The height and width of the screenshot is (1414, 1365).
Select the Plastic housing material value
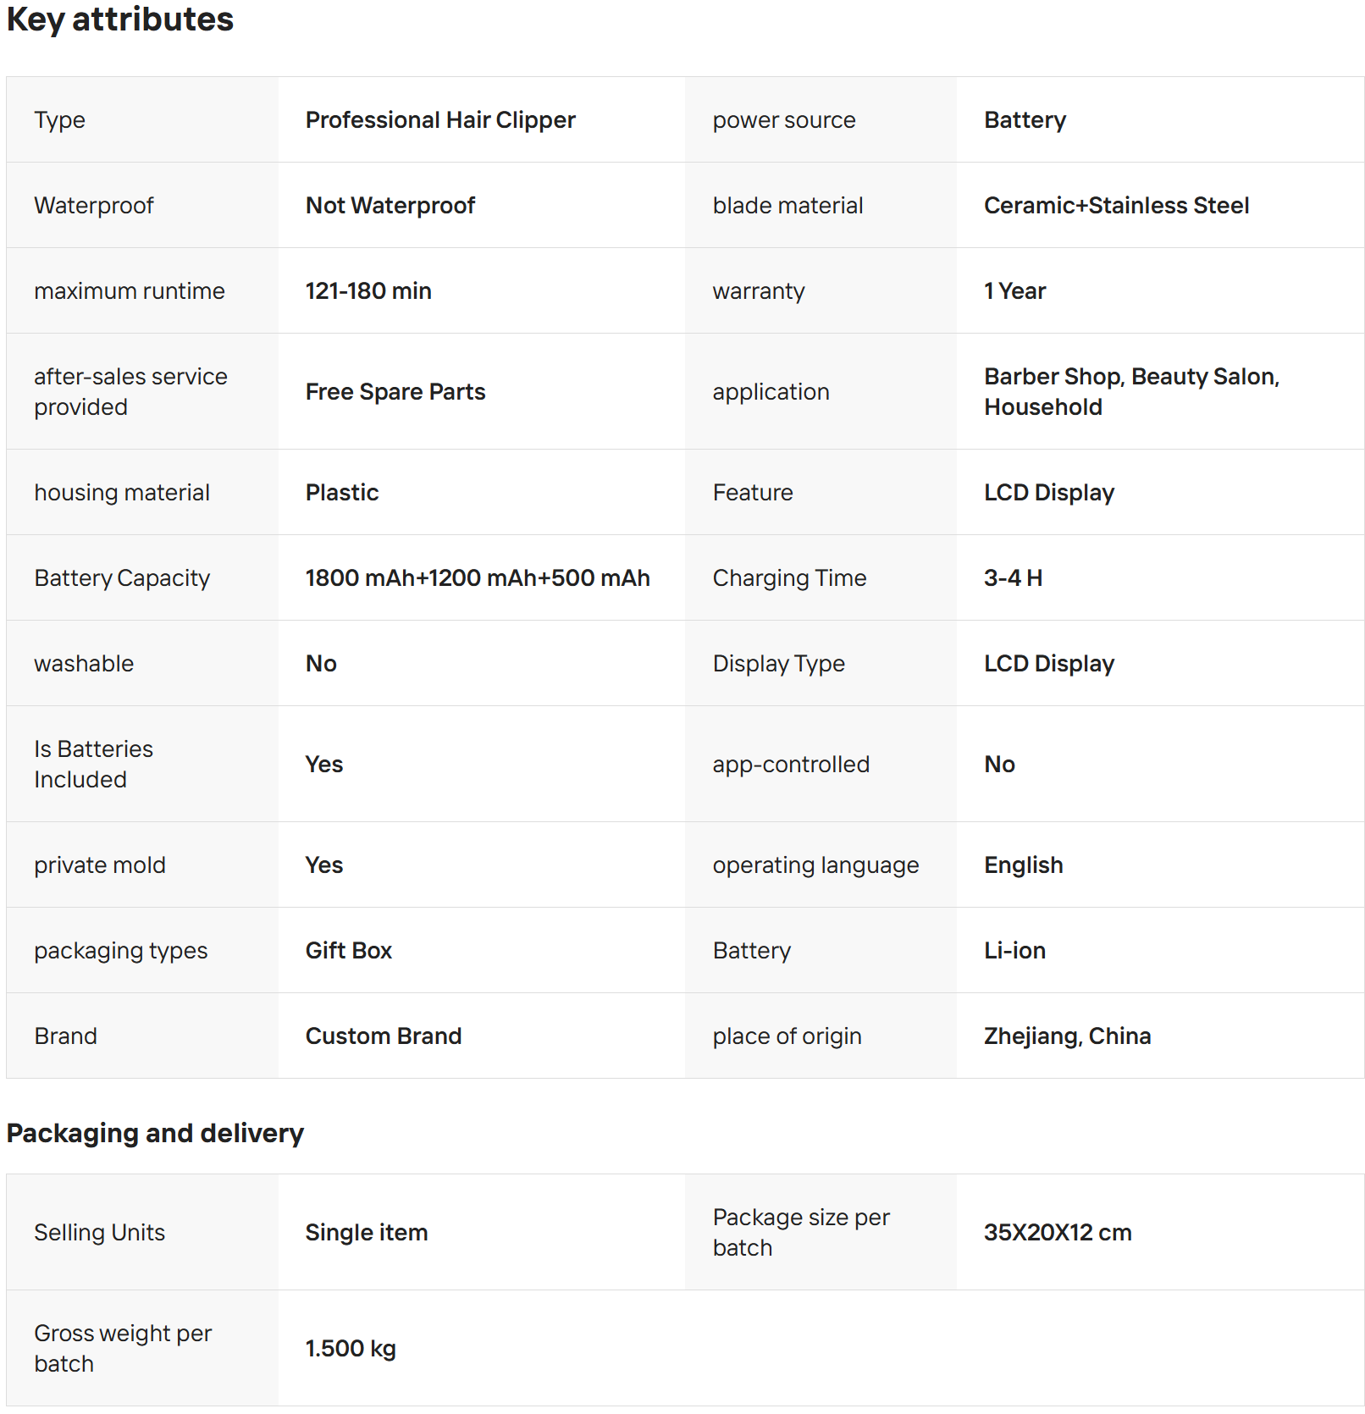click(341, 493)
